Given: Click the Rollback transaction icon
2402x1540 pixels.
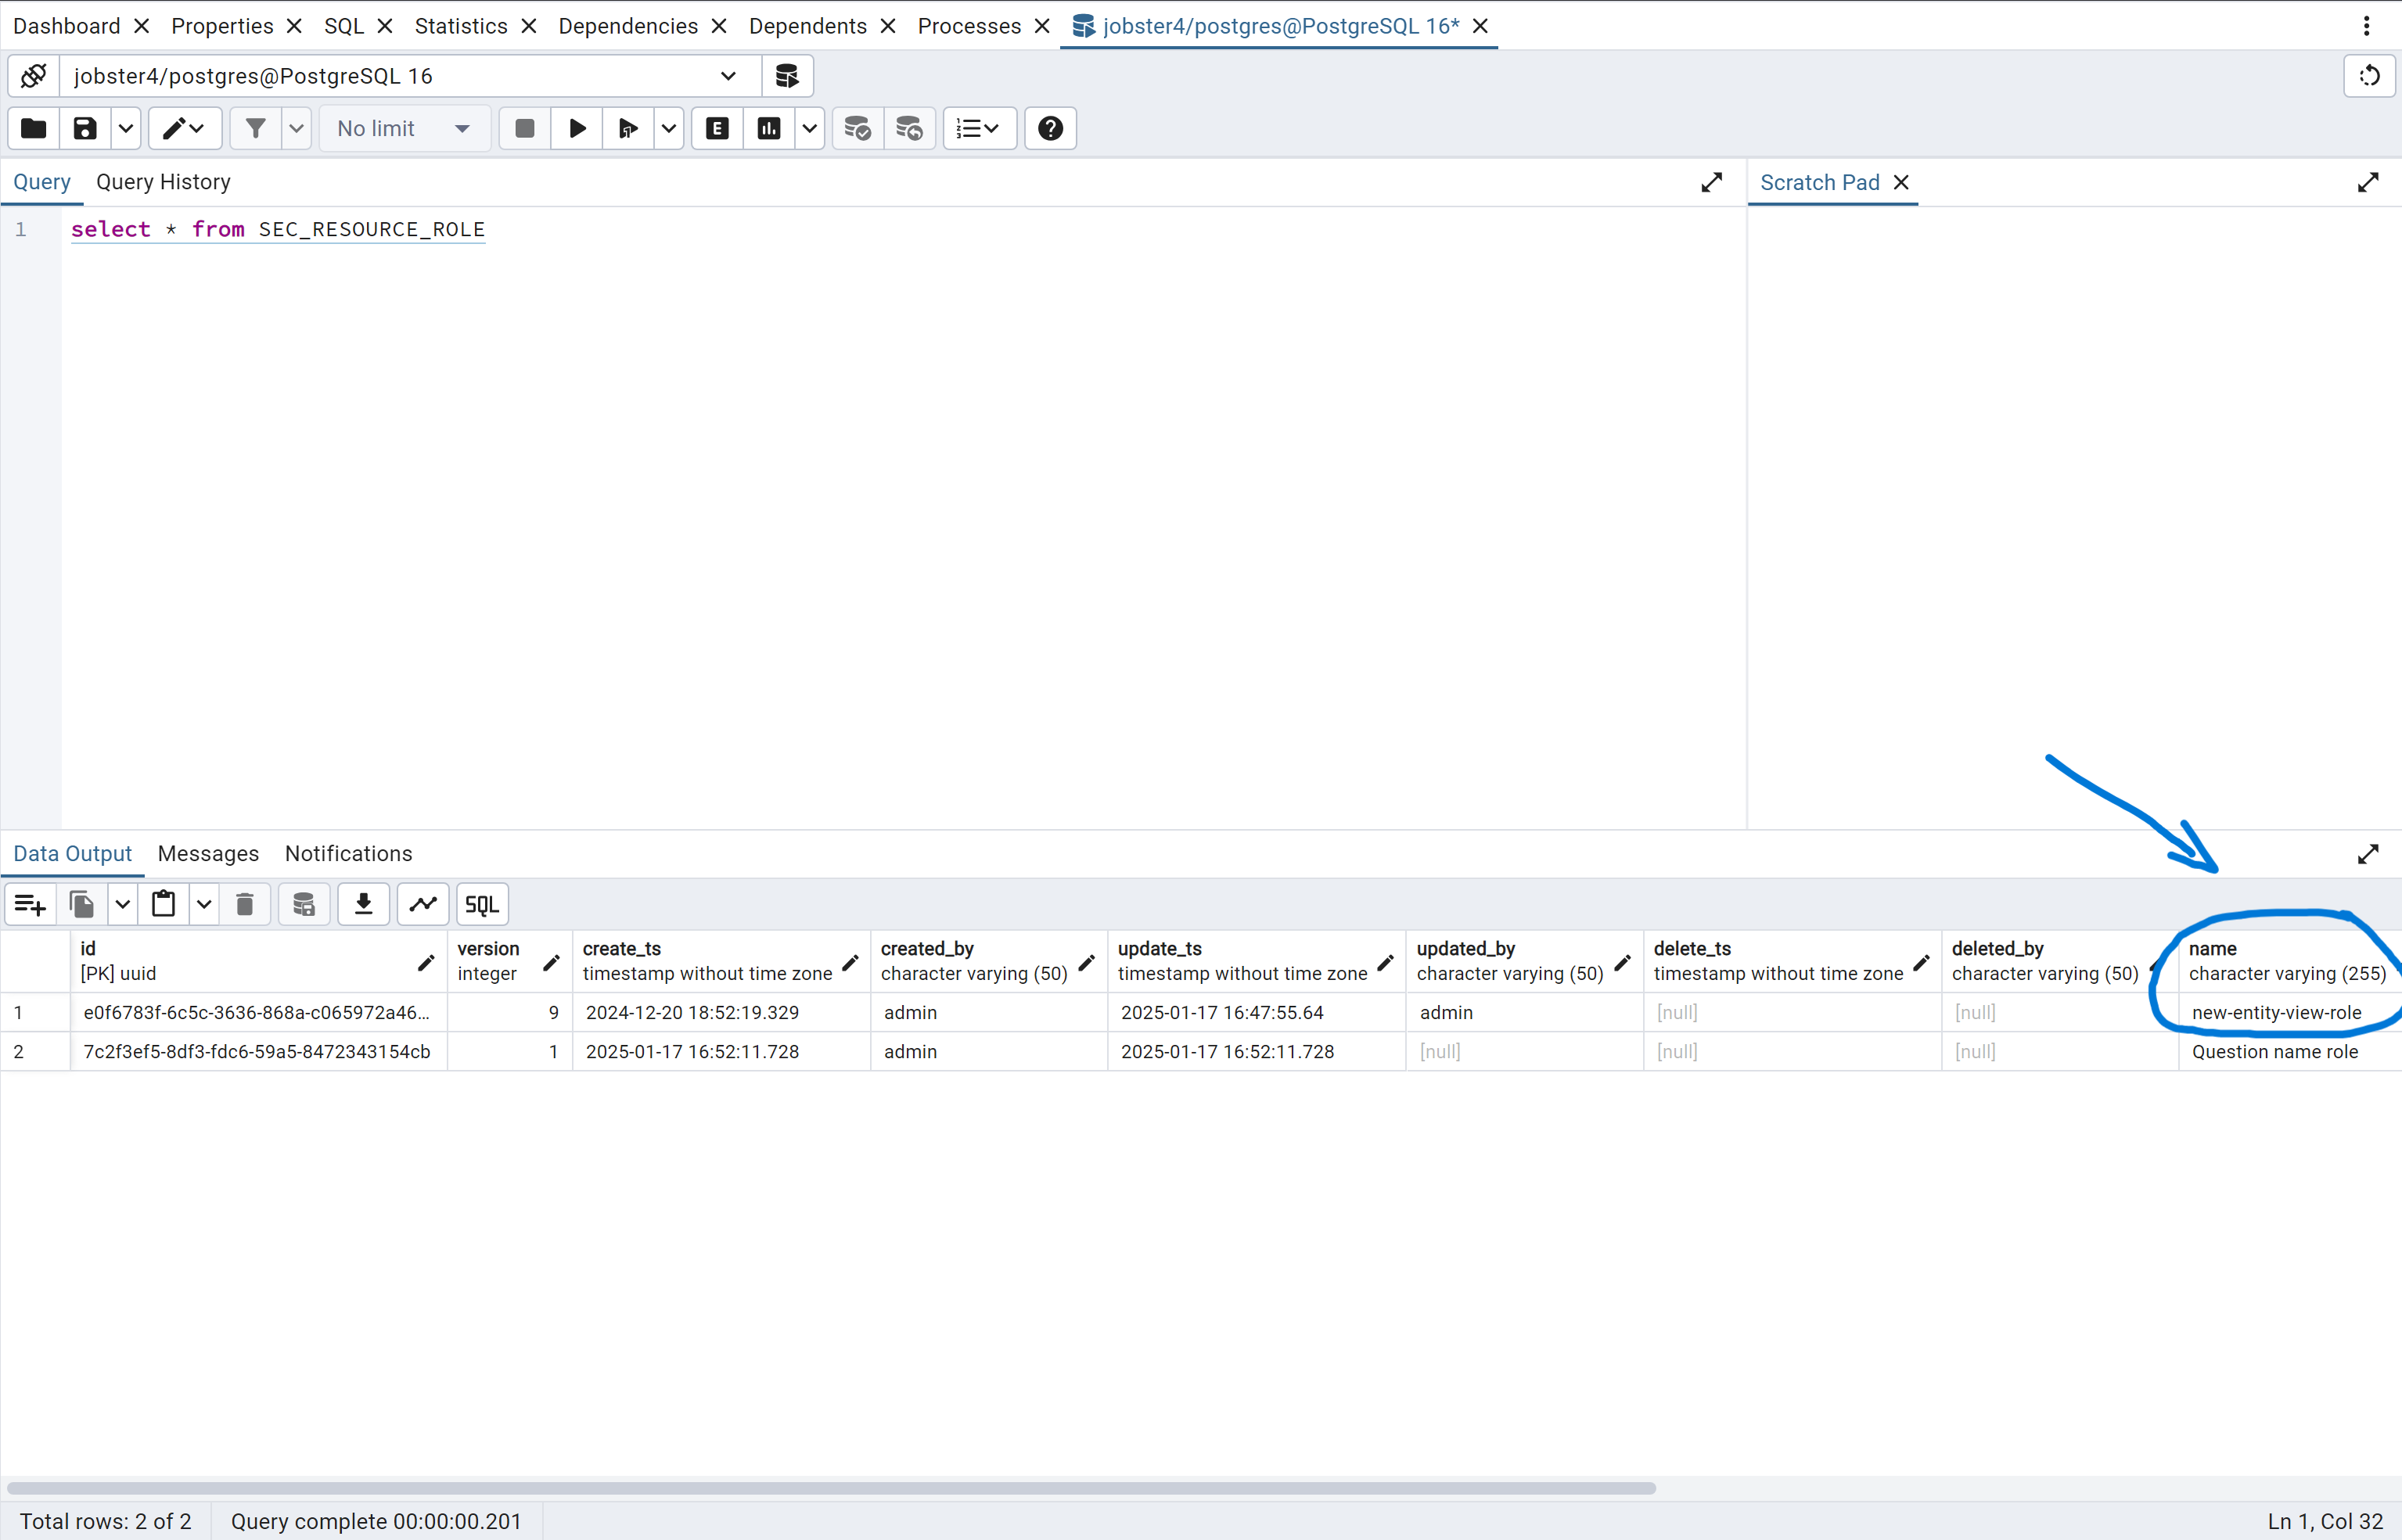Looking at the screenshot, I should tap(909, 128).
